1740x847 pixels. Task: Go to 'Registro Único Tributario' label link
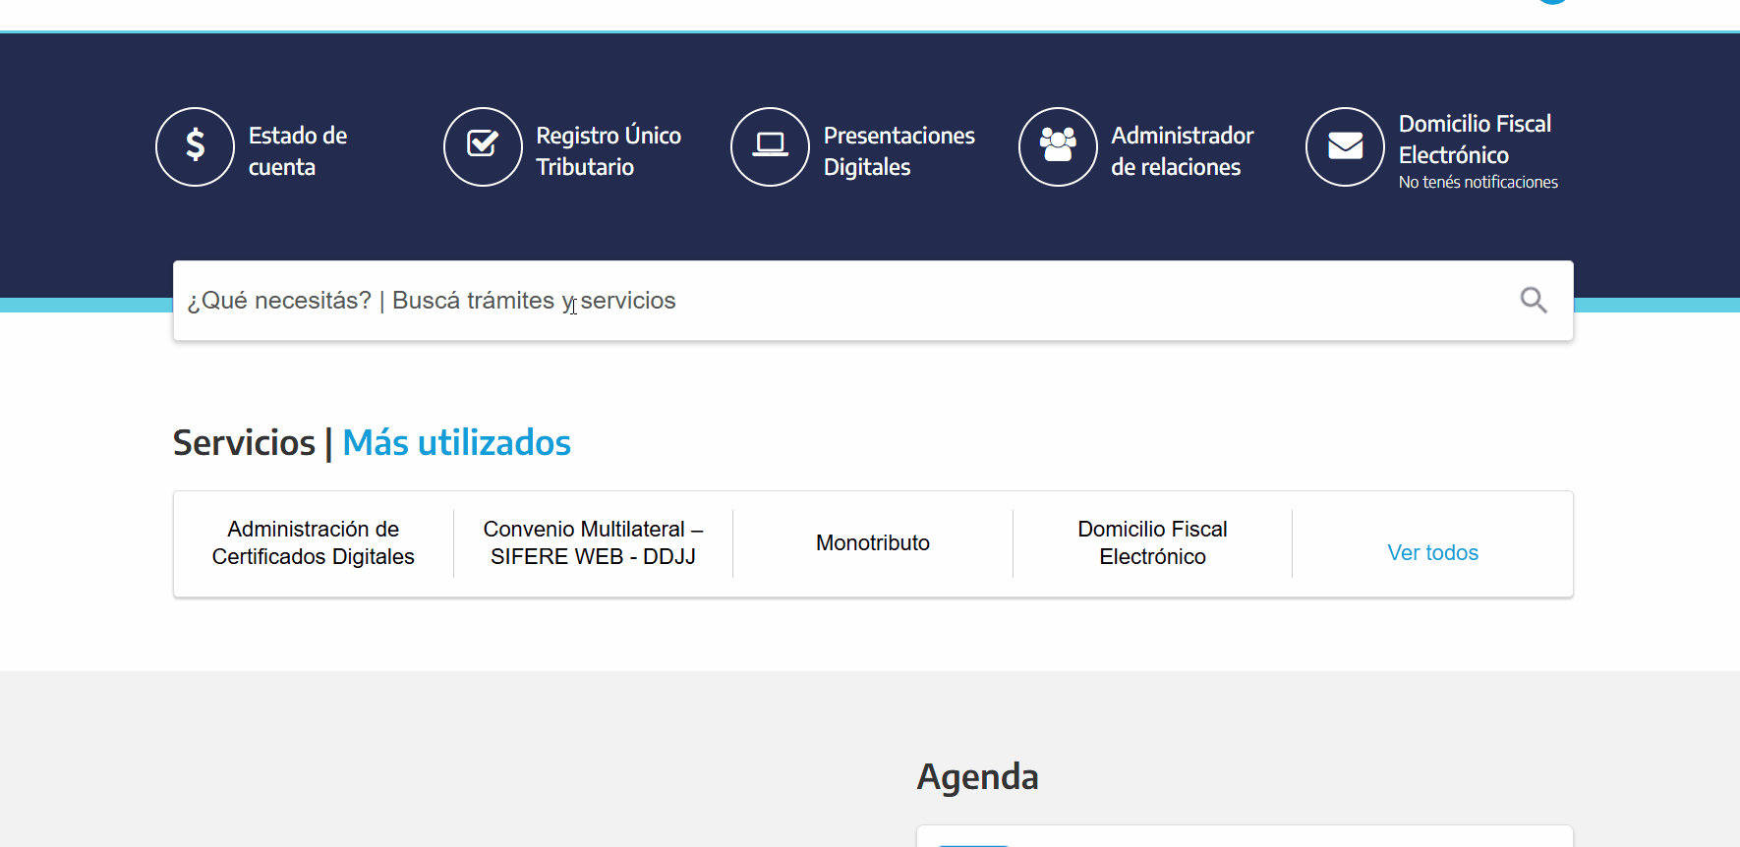pyautogui.click(x=608, y=151)
